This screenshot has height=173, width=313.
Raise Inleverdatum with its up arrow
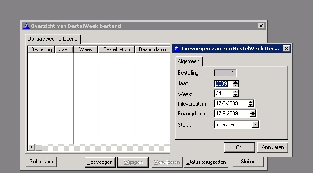pos(250,102)
